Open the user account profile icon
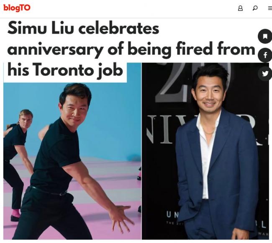Screen dimensions: 272x243 tap(240, 8)
